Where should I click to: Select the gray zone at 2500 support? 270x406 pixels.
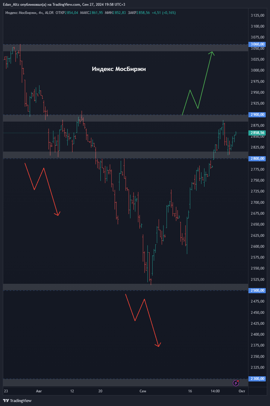(126, 287)
